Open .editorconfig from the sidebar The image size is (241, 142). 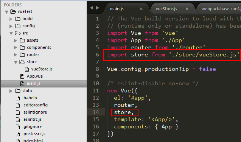[35, 105]
